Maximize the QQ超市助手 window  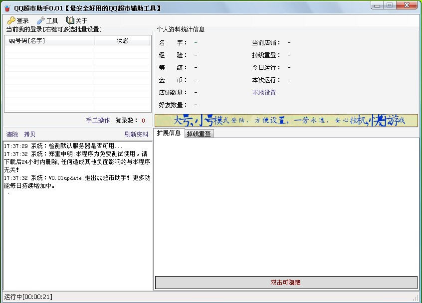coord(390,5)
